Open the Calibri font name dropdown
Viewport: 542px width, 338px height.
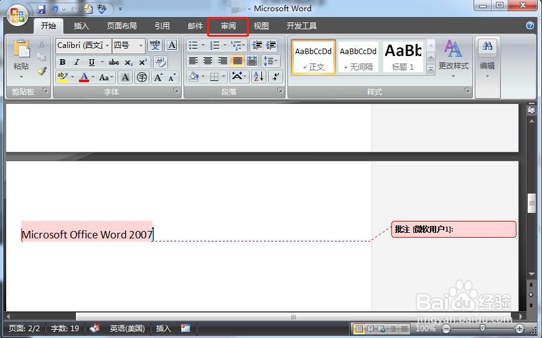[x=108, y=45]
